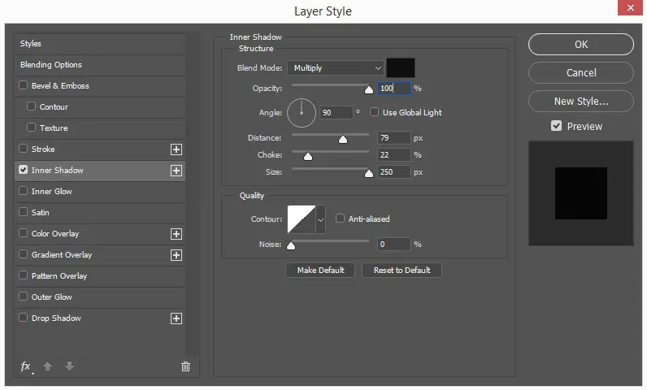Click the Angle dial control
The width and height of the screenshot is (647, 390).
click(302, 113)
